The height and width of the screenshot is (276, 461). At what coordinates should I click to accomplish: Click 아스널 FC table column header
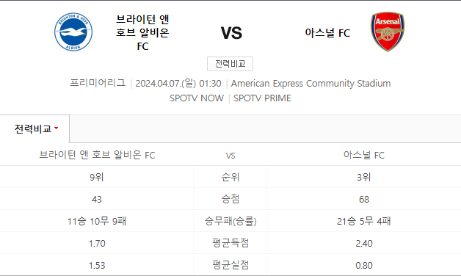pos(364,155)
